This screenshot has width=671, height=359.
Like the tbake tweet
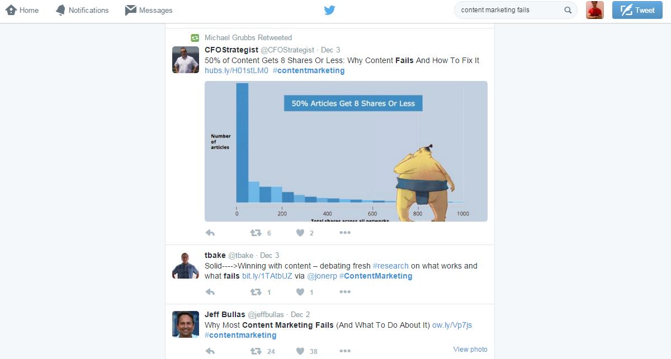tap(300, 292)
